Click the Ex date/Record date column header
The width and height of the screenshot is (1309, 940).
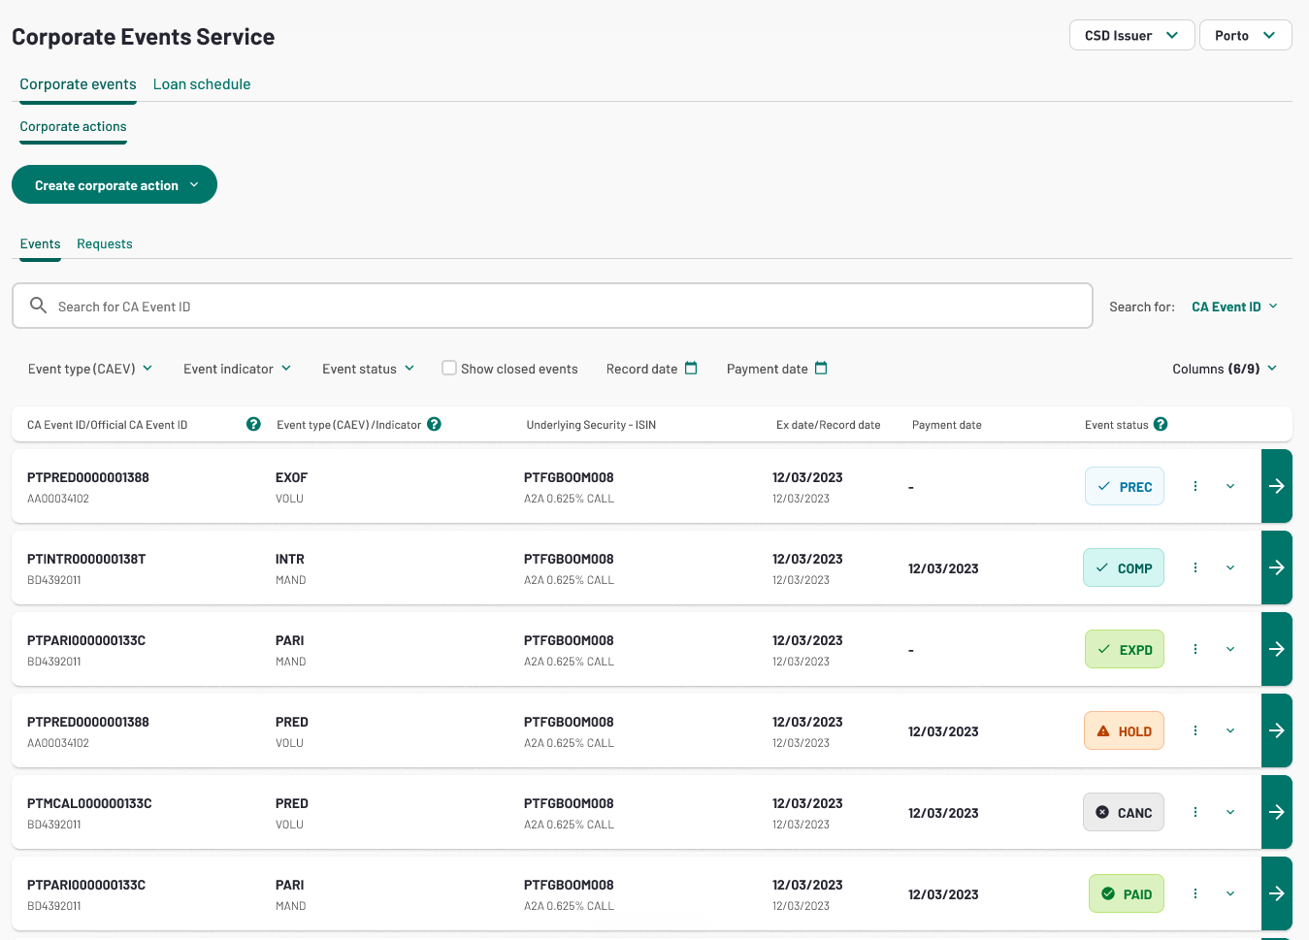(x=829, y=425)
